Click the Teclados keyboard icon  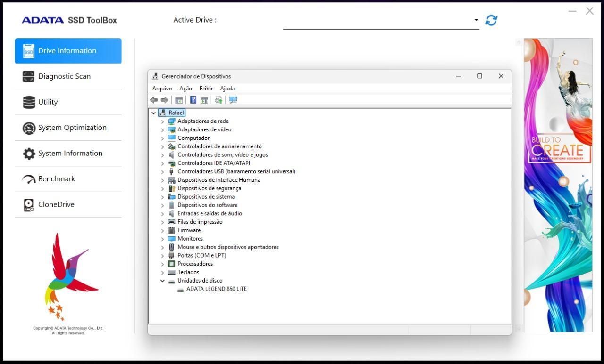[171, 272]
